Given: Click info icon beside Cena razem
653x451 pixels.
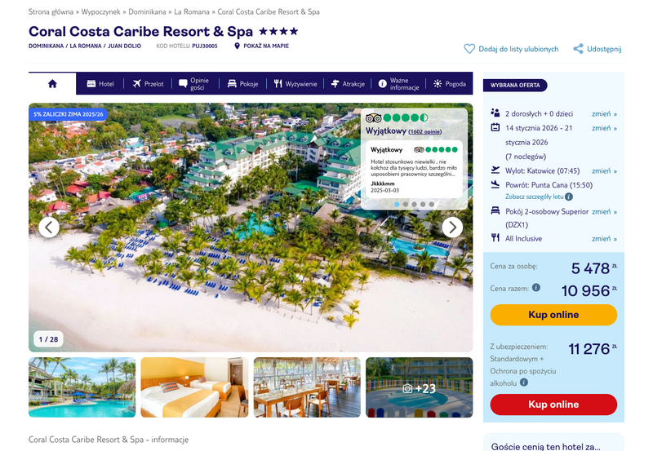Looking at the screenshot, I should pos(536,288).
